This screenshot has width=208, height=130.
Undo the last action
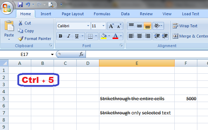[28, 5]
